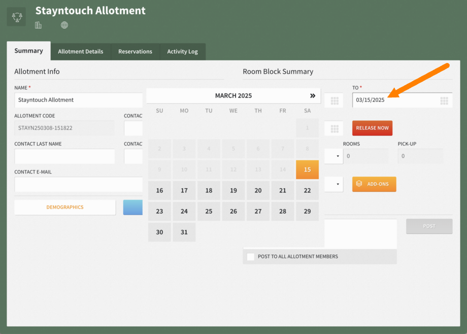Select March 23 in the calendar
This screenshot has height=334, width=467.
coord(159,211)
